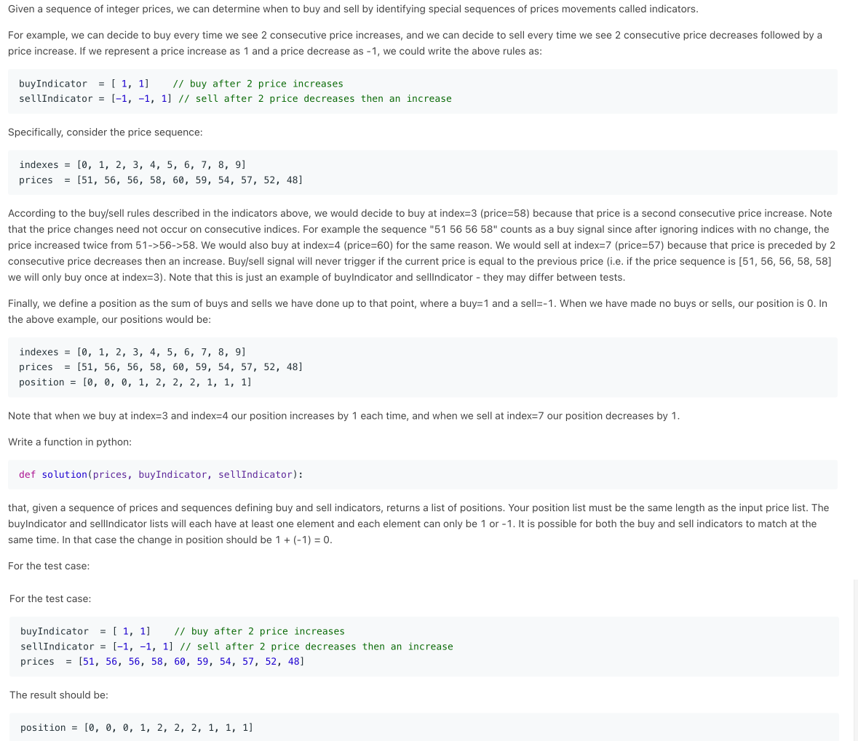Screen dimensions: 858x741
Task: Click "sellIndicator" parameter in the def solution line
Action: point(255,475)
